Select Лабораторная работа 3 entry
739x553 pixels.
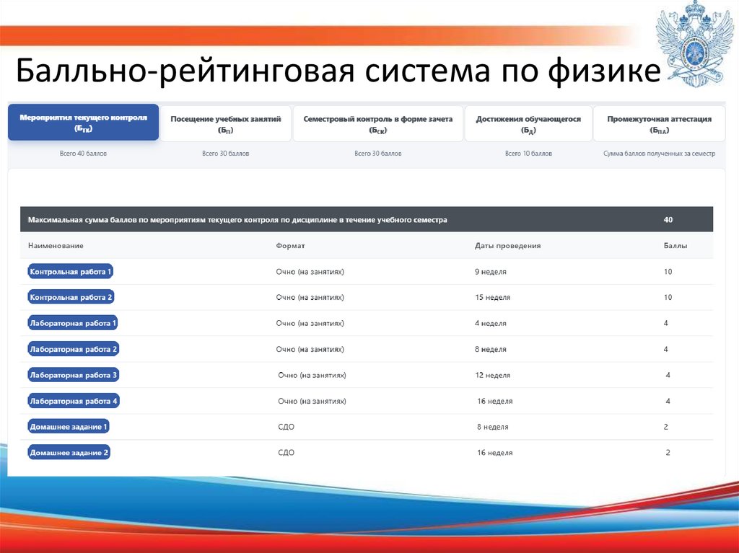pos(72,375)
